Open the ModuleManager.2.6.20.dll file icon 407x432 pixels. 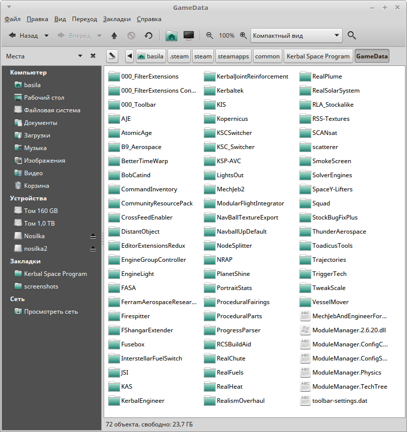tap(305, 330)
